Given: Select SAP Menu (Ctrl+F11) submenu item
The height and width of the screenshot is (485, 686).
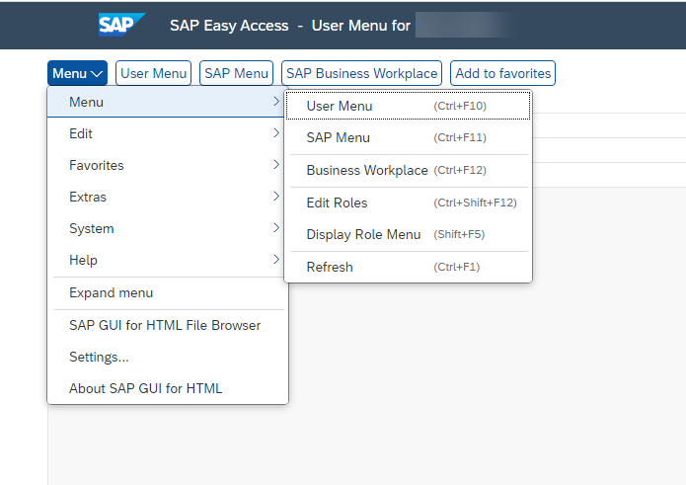Looking at the screenshot, I should [409, 137].
